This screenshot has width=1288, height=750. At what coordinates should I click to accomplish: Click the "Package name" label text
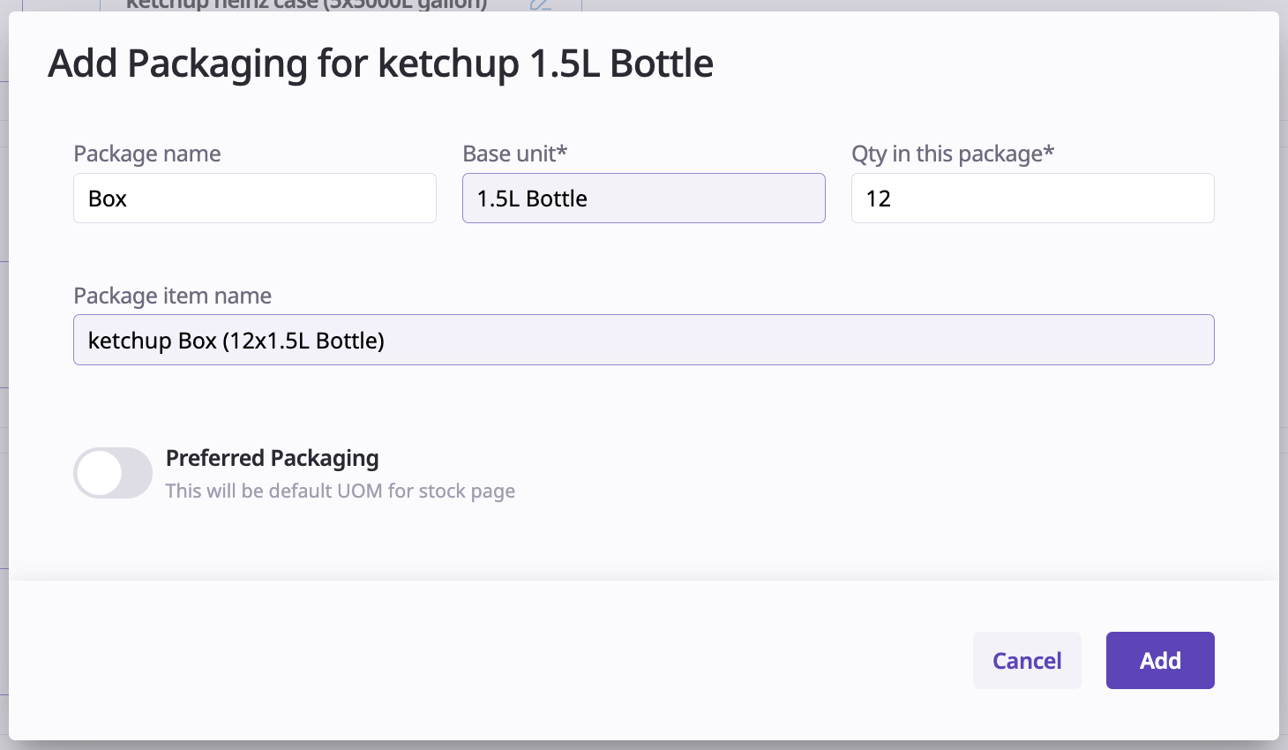click(x=147, y=154)
